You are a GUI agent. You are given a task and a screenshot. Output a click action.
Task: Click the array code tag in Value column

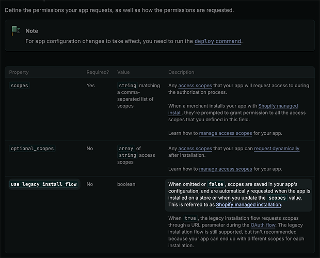click(127, 149)
